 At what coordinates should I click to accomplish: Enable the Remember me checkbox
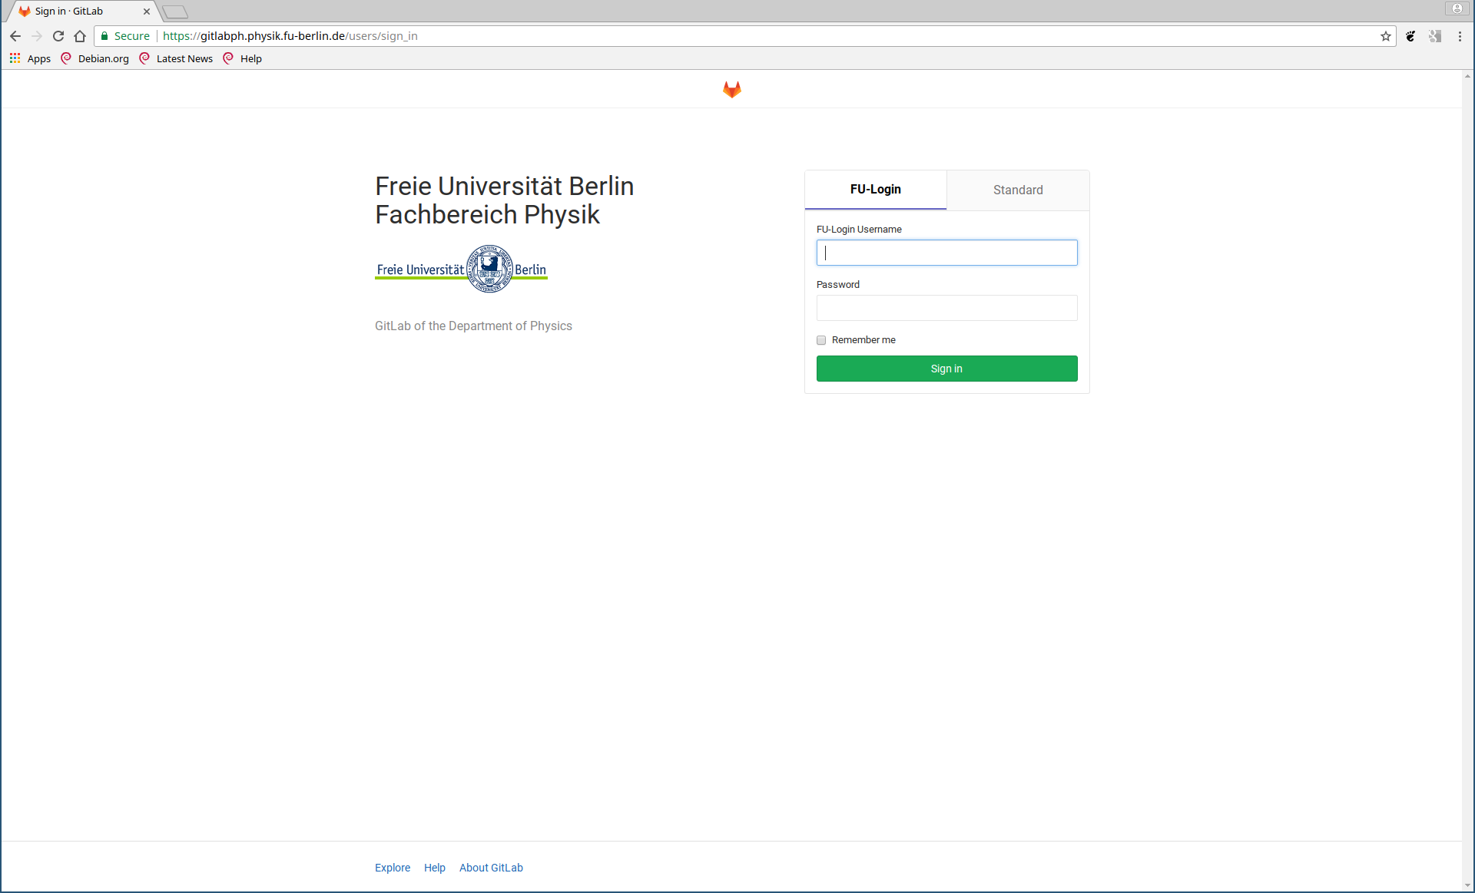pos(821,340)
